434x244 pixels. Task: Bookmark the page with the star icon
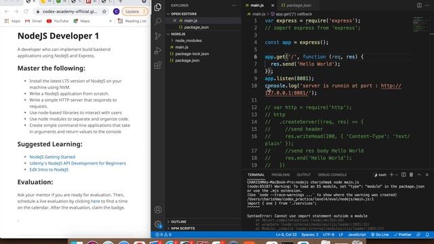tap(104, 12)
